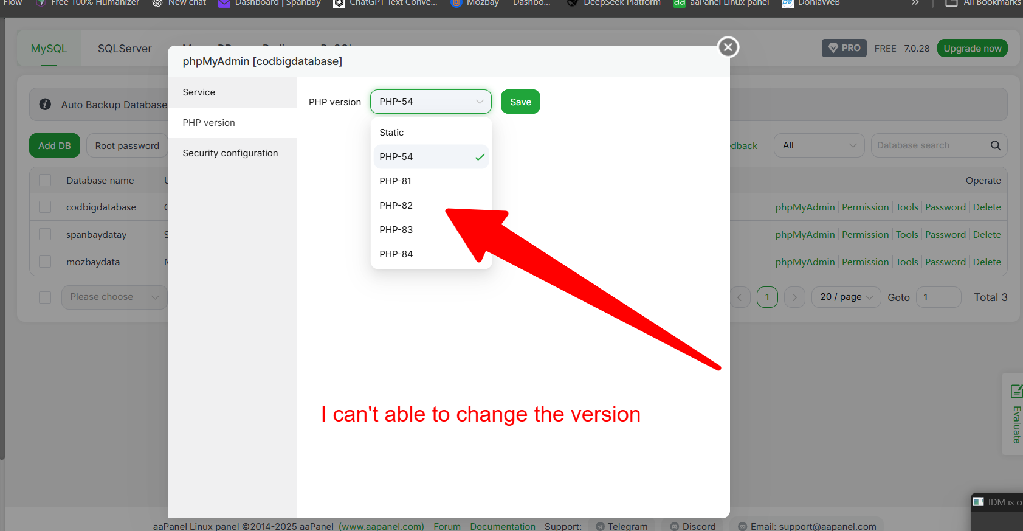The height and width of the screenshot is (531, 1023).
Task: Go to previous page arrow in pagination
Action: [x=740, y=297]
